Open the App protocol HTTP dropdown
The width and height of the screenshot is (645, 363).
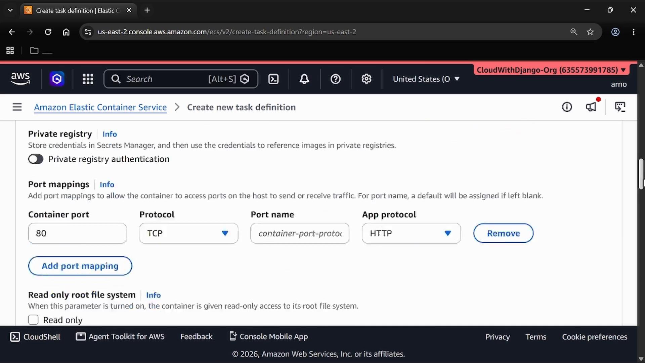tap(412, 233)
